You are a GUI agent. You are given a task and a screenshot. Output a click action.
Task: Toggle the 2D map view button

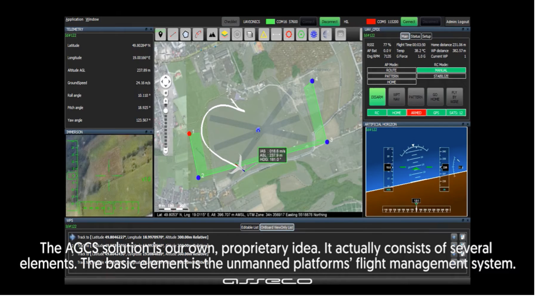coord(340,34)
